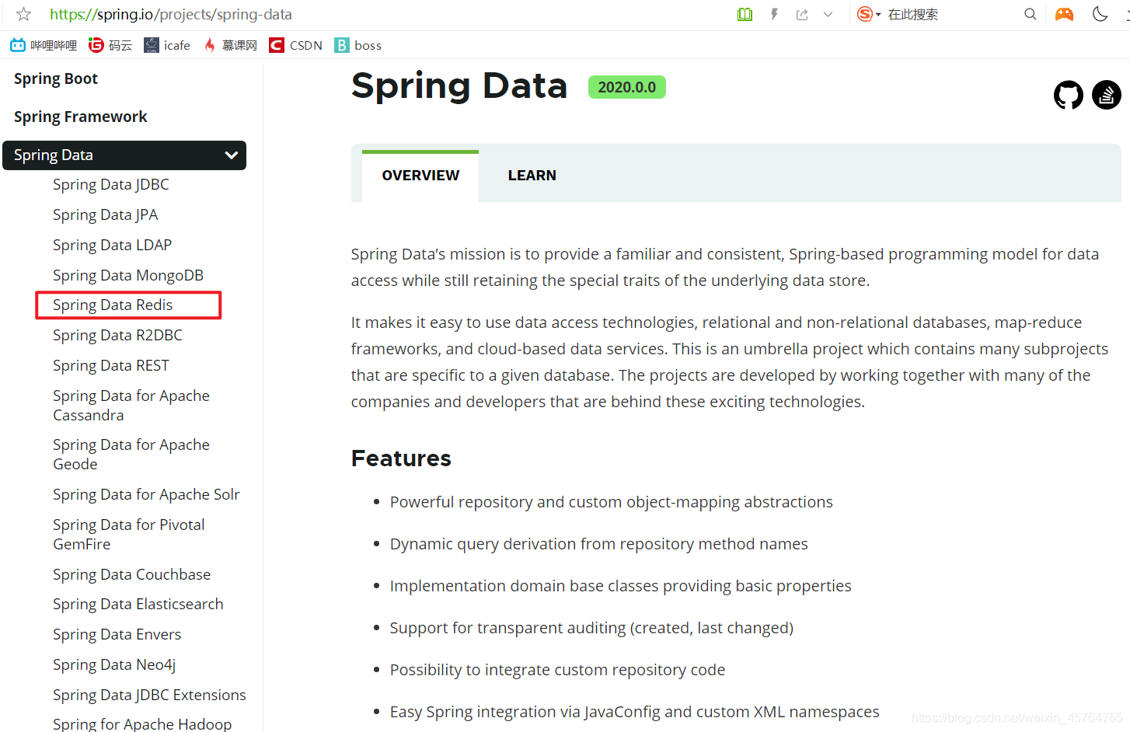
Task: Click the 2020.0.0 version badge
Action: (x=627, y=87)
